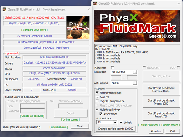Open Online scores link under Submit button
The width and height of the screenshot is (183, 137).
71,119
